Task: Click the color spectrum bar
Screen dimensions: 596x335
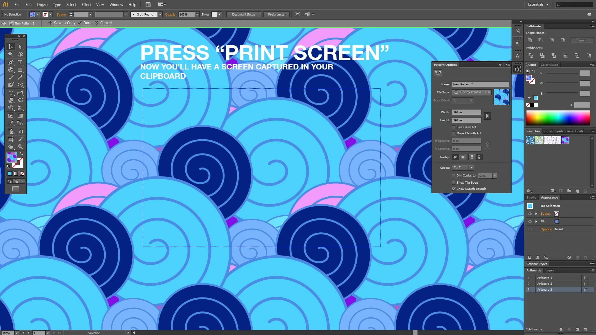Action: [558, 118]
